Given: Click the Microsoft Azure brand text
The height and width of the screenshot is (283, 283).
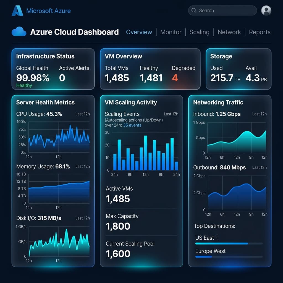Looking at the screenshot, I should click(49, 11).
